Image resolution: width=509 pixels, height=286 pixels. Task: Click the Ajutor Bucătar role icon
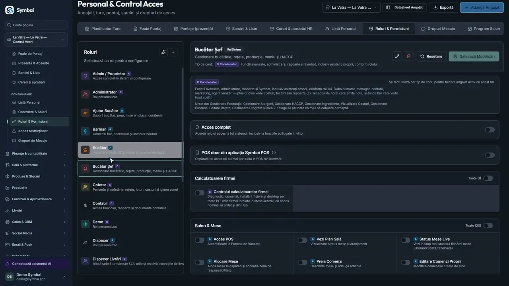point(85,113)
